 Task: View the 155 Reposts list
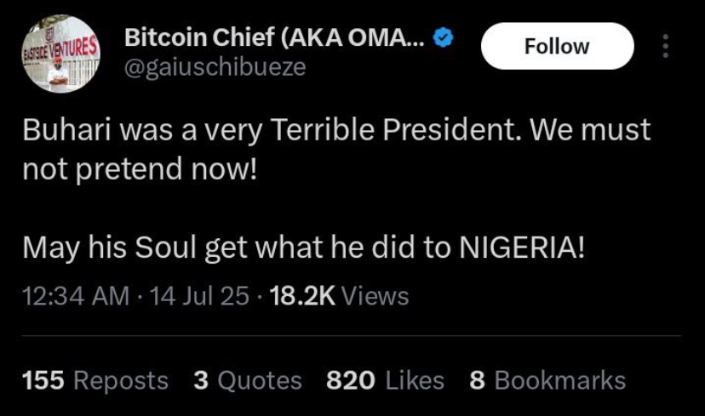point(95,380)
